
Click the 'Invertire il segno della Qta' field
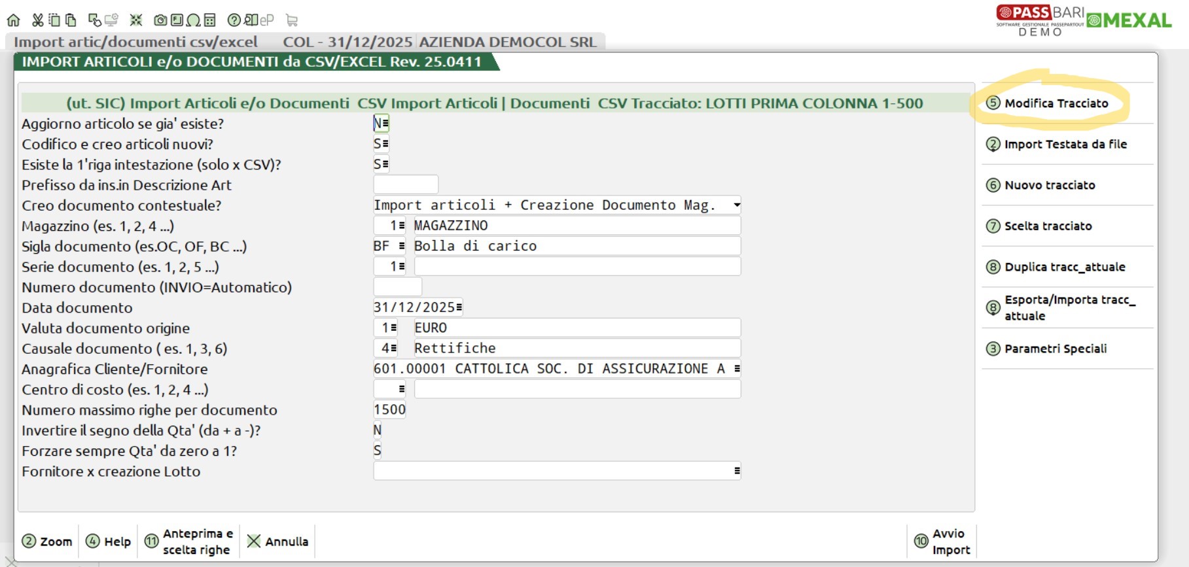(x=378, y=430)
